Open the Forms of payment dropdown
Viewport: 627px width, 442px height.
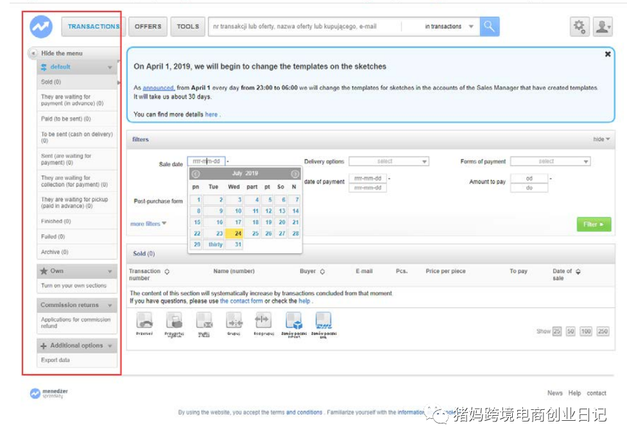pyautogui.click(x=550, y=162)
